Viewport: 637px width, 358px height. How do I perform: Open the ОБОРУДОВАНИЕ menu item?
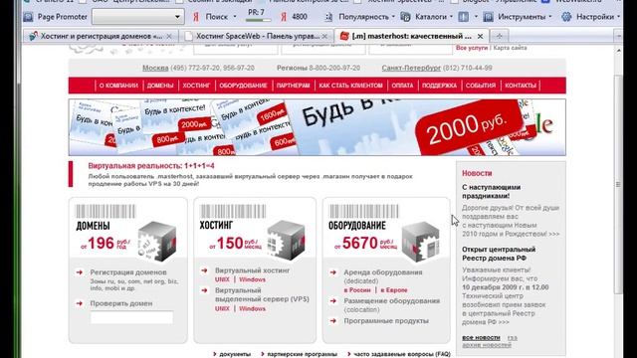point(243,86)
